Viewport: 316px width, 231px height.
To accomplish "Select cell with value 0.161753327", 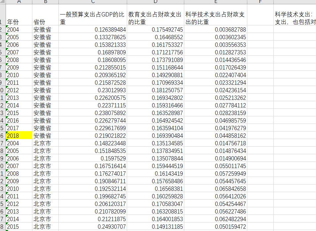I will 156,44.
